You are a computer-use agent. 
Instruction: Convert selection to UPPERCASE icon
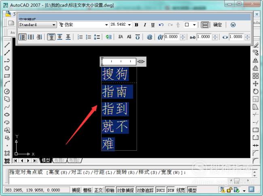click(121, 37)
